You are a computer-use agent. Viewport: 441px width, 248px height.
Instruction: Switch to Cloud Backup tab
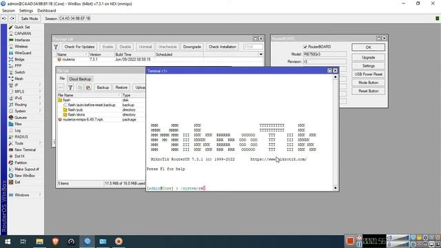pos(80,79)
